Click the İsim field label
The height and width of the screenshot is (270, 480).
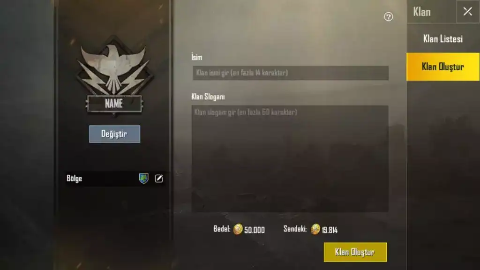pos(196,57)
